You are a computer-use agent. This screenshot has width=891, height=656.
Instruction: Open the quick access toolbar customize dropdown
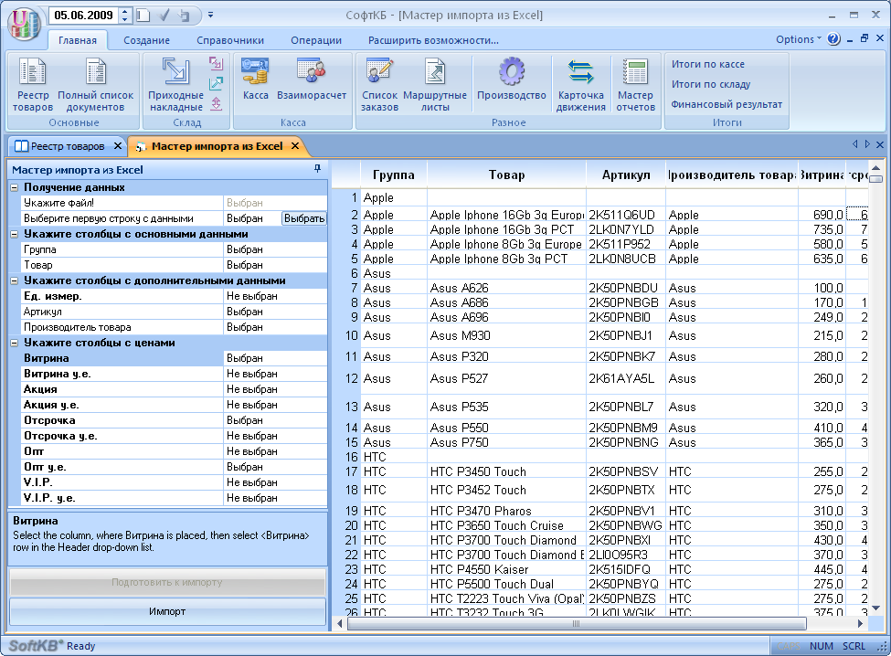coord(210,16)
